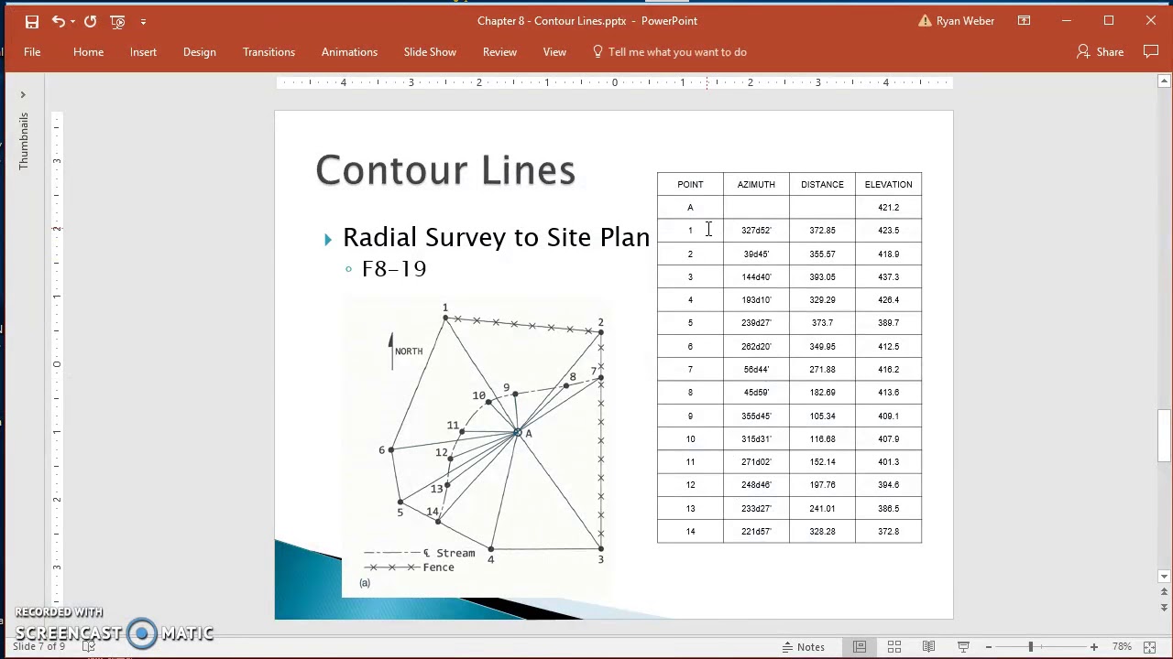Click the ELEVATION table header cell
The width and height of the screenshot is (1173, 659).
click(888, 184)
